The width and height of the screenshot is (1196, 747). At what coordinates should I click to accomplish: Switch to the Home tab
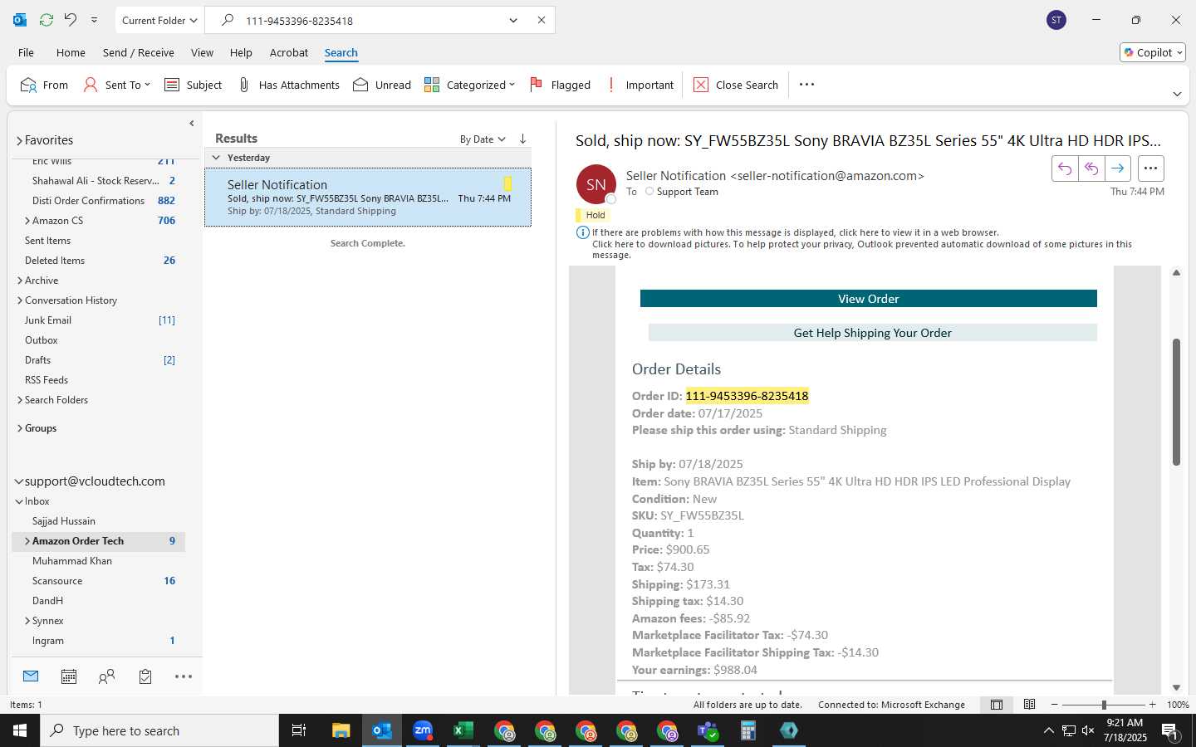[x=71, y=52]
